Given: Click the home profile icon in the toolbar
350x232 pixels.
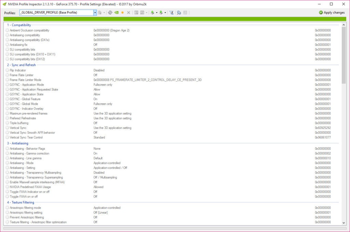Looking at the screenshot, I should [x=100, y=13].
